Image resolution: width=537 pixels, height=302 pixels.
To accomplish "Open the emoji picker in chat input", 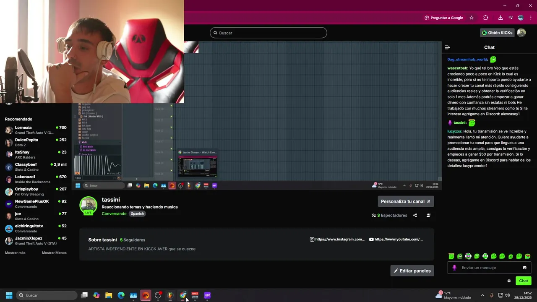I will tap(524, 268).
